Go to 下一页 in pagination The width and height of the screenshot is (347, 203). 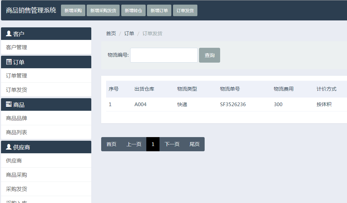[x=172, y=144]
